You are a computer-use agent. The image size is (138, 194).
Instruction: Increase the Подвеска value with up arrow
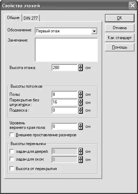pos(81,108)
